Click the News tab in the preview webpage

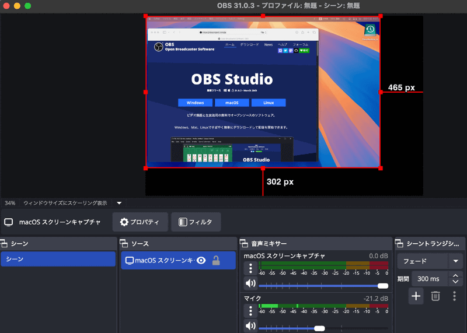pyautogui.click(x=269, y=45)
